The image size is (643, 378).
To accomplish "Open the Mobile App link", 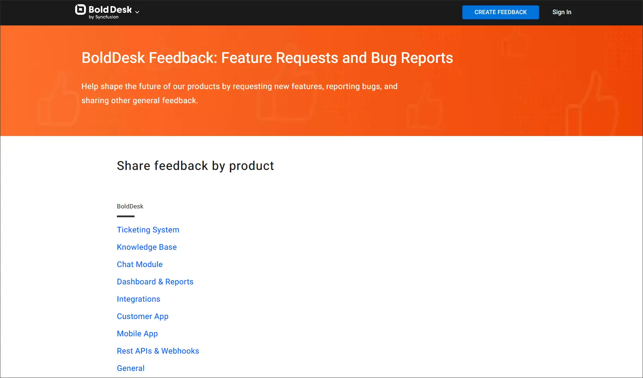I will point(137,334).
